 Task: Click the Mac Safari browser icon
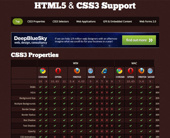[150, 71]
